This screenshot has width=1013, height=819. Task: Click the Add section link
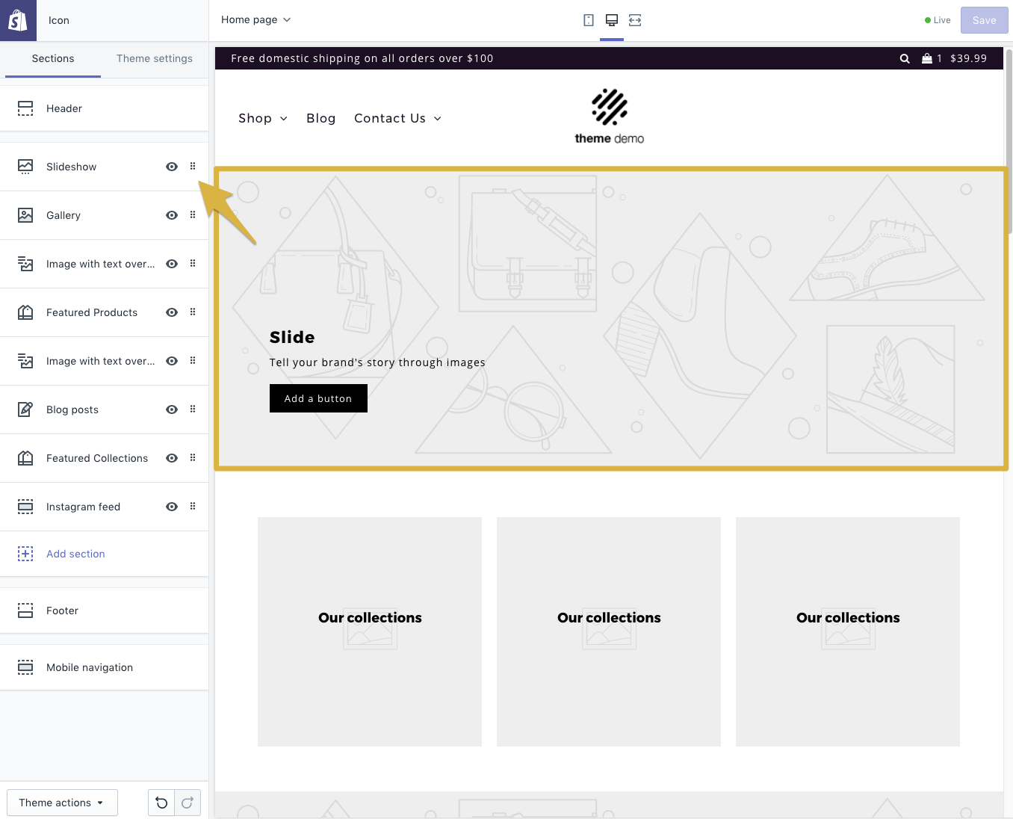[x=75, y=554]
